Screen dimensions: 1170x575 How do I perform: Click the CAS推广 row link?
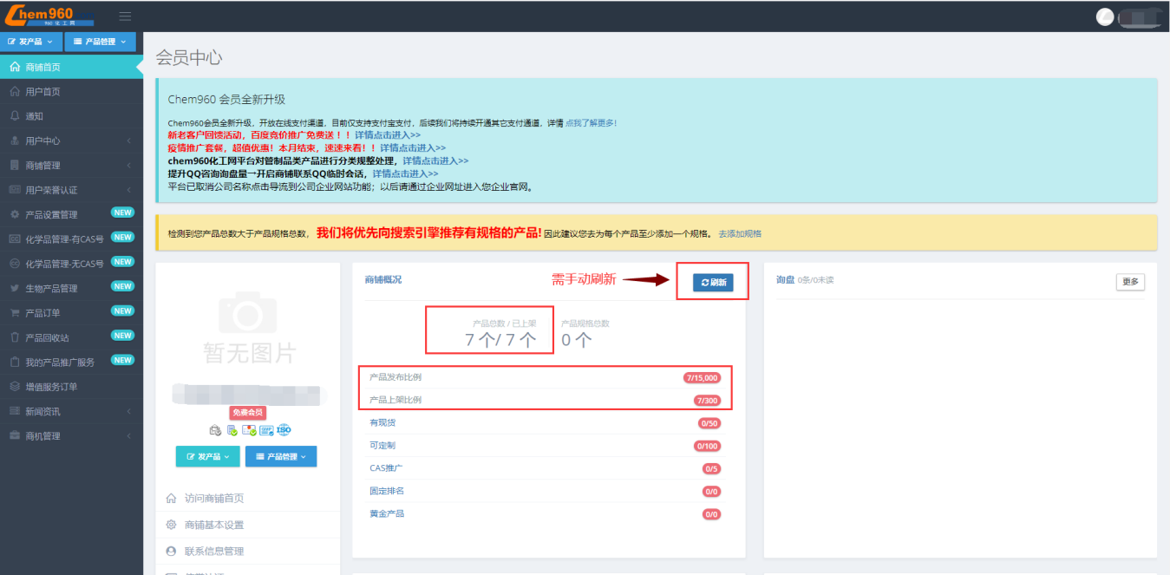coord(386,467)
